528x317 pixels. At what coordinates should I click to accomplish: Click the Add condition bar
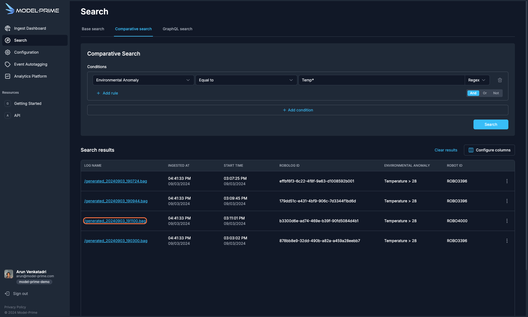pos(298,110)
